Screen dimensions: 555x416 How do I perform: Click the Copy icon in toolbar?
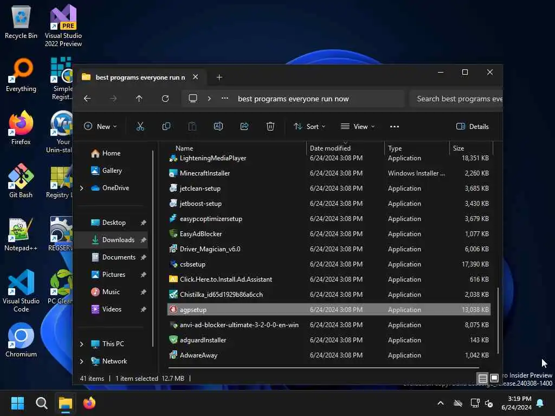[166, 126]
